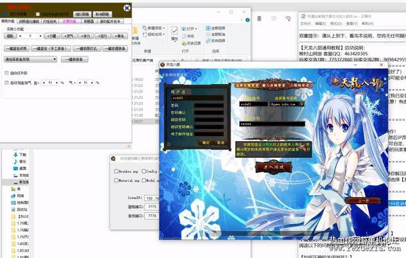Click the 登陆端口 7775 field

pyautogui.click(x=152, y=207)
